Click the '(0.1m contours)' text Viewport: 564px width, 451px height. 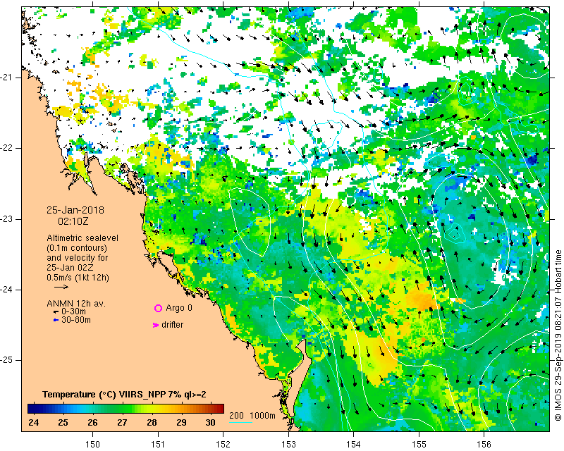coord(77,248)
